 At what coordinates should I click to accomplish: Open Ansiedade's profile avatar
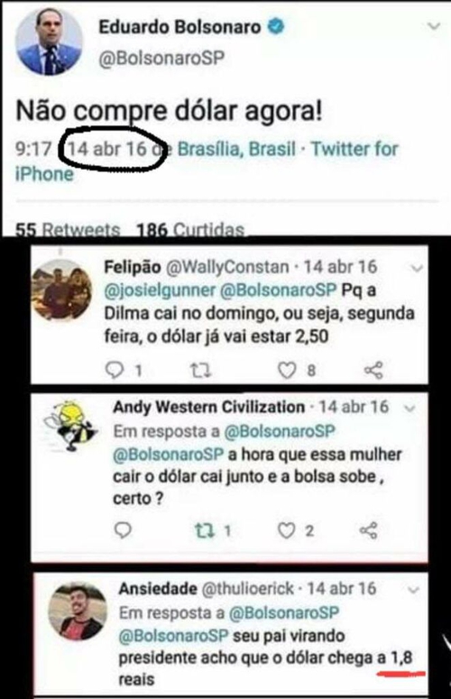click(78, 612)
